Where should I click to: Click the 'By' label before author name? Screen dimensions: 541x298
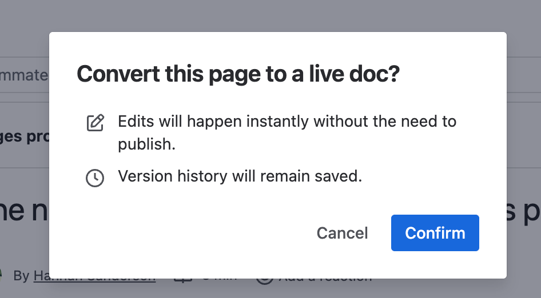click(21, 276)
